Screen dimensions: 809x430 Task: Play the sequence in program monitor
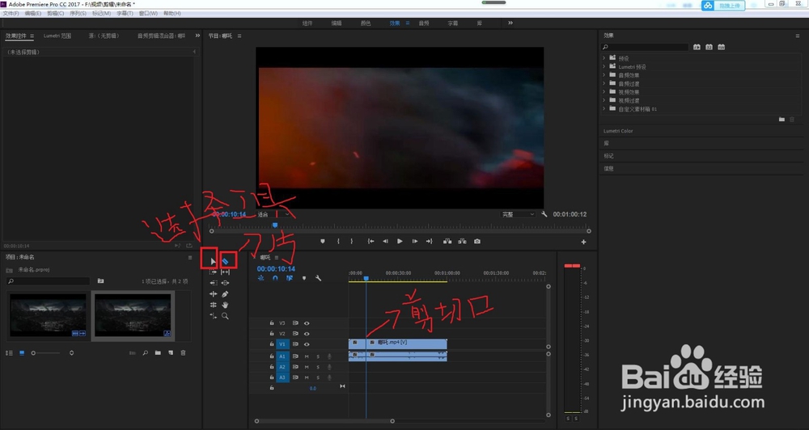(400, 242)
